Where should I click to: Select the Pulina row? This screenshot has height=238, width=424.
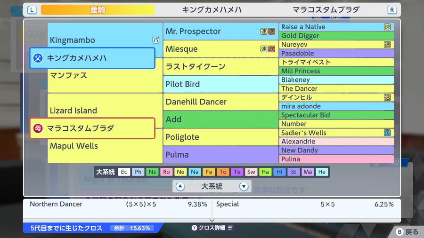tap(336, 159)
